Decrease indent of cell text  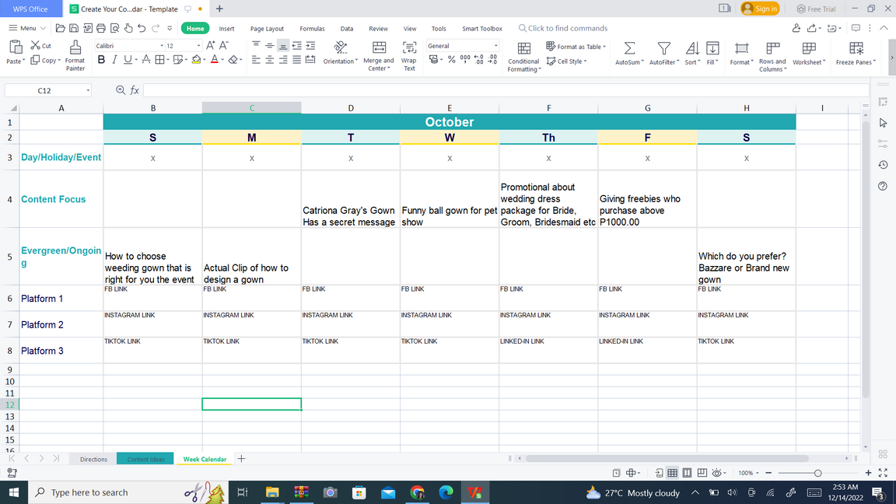(x=296, y=46)
